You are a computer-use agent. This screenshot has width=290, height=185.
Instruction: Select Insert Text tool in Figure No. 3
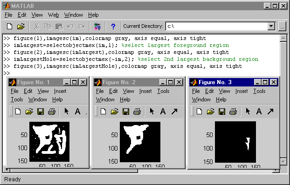pyautogui.click(x=259, y=111)
